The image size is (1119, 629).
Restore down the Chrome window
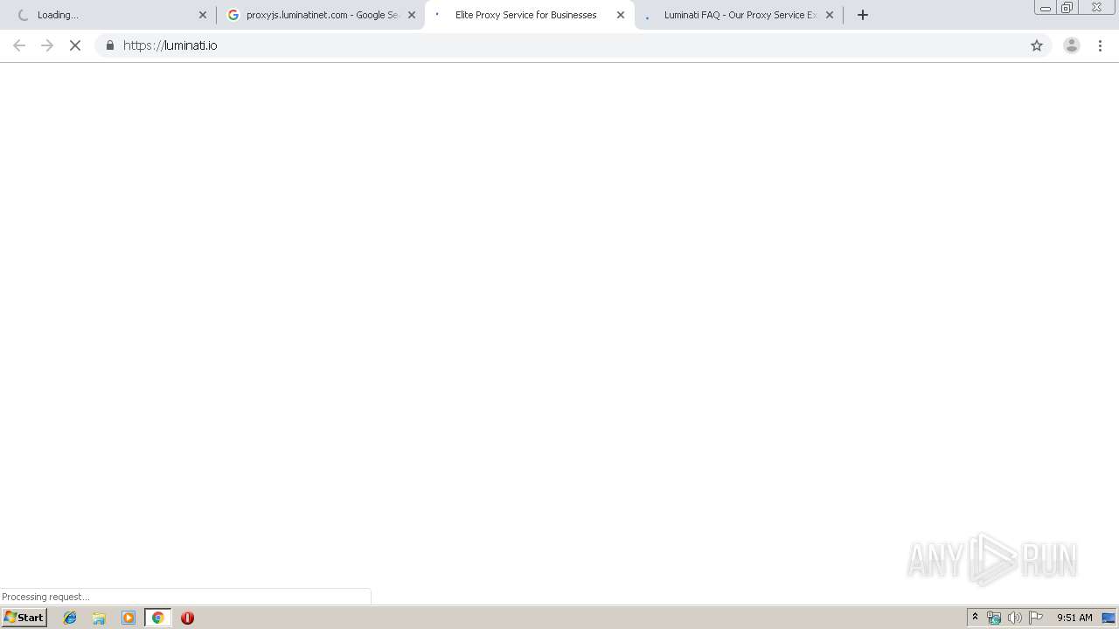click(1067, 8)
